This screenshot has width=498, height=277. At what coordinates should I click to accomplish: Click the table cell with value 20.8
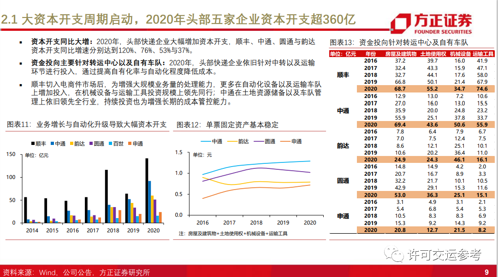(400, 230)
